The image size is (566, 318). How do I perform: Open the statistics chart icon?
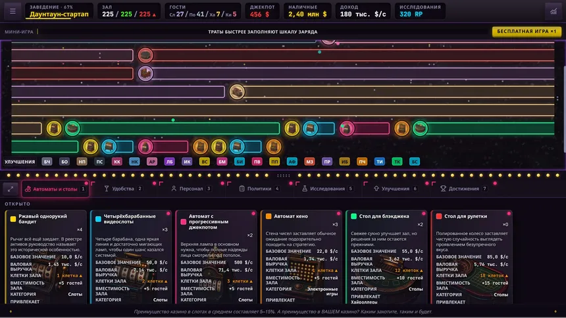pyautogui.click(x=553, y=11)
